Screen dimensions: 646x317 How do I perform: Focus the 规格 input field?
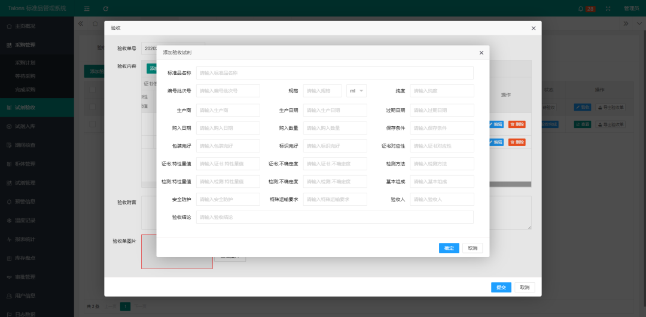point(322,91)
